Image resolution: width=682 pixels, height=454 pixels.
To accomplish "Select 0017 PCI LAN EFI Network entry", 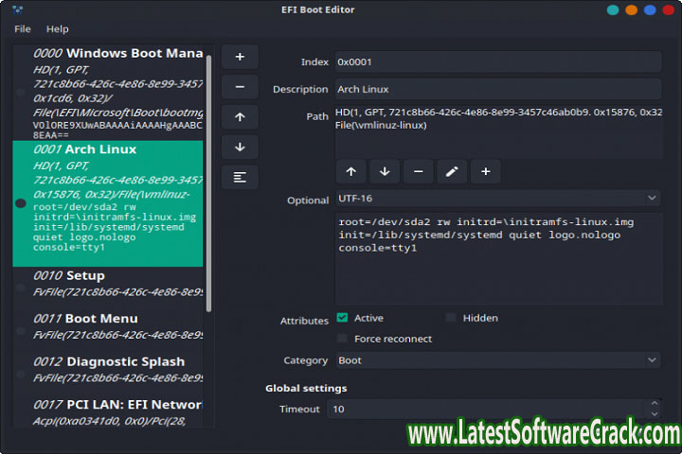I will [x=108, y=411].
